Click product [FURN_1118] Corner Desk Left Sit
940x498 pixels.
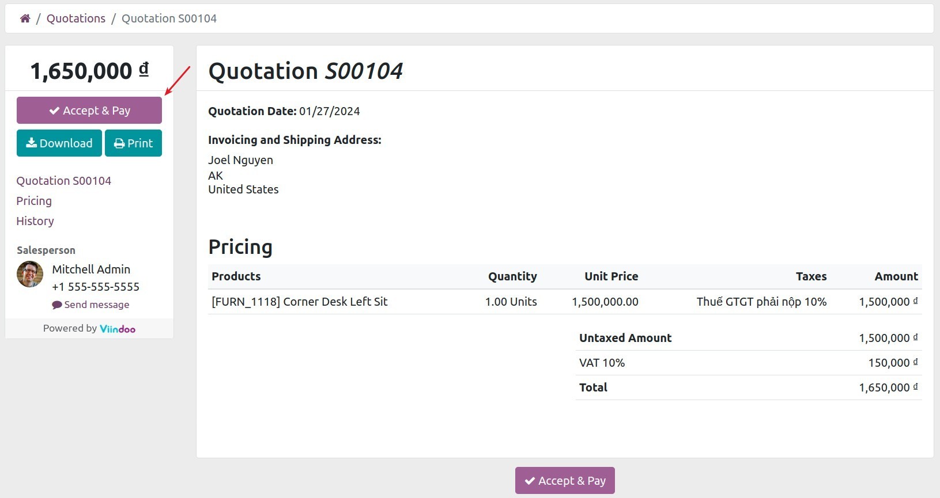click(x=300, y=302)
